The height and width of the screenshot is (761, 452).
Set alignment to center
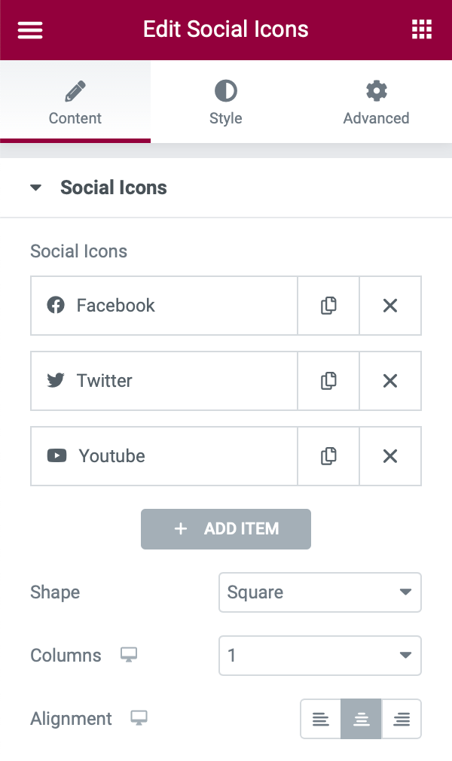(361, 720)
